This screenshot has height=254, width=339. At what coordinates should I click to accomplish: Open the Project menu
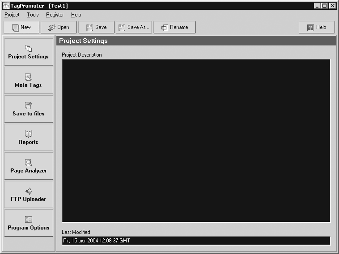click(12, 15)
